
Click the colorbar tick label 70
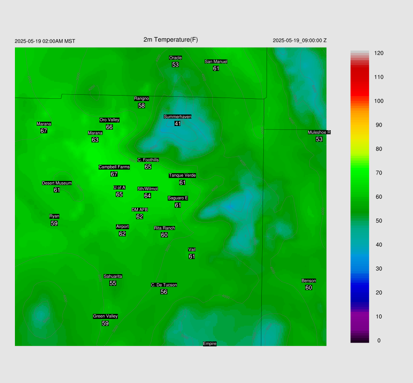379,173
